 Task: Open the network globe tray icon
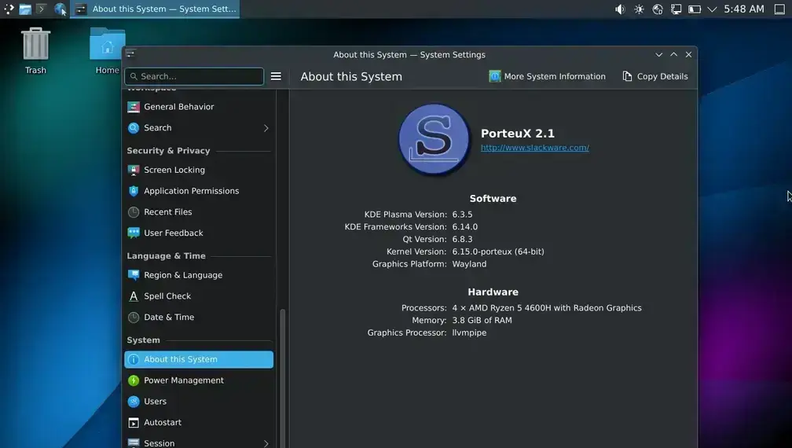pos(658,9)
